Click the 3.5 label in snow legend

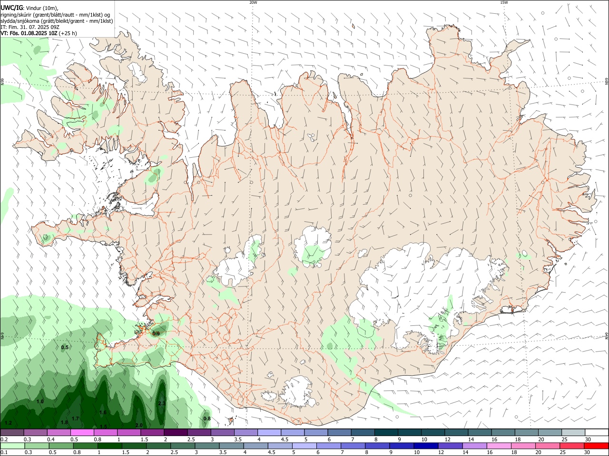coord(237,439)
